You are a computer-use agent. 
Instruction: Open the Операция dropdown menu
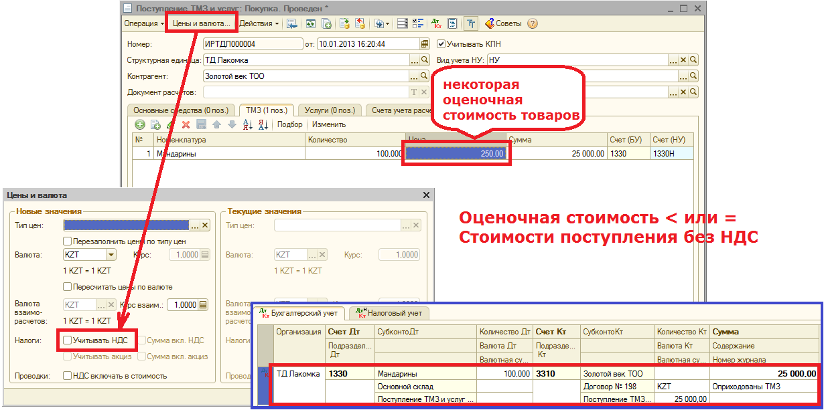144,23
